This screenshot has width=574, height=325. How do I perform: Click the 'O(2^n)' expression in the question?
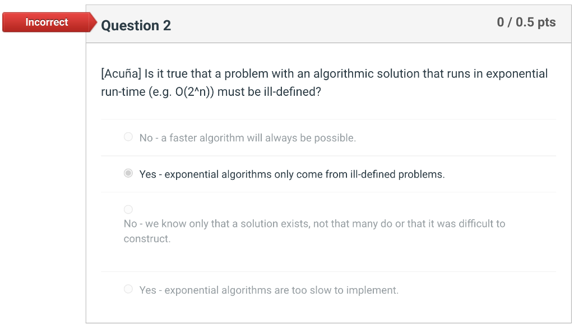click(x=182, y=92)
